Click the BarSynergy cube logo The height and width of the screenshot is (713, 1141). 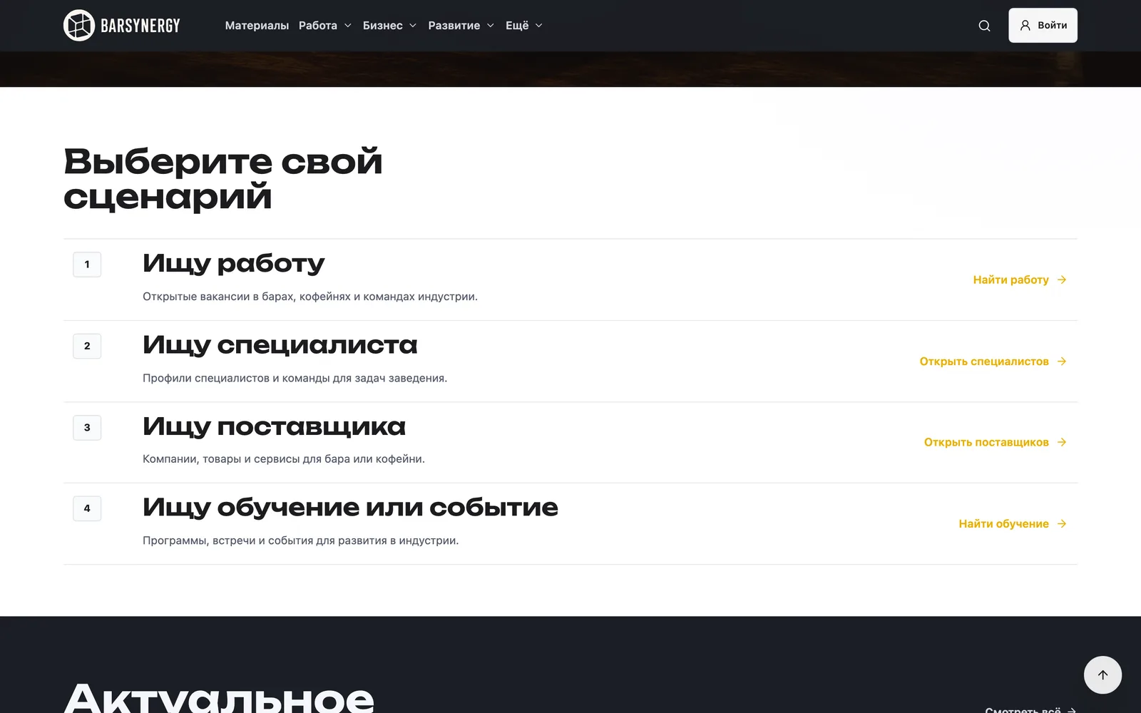pos(79,26)
